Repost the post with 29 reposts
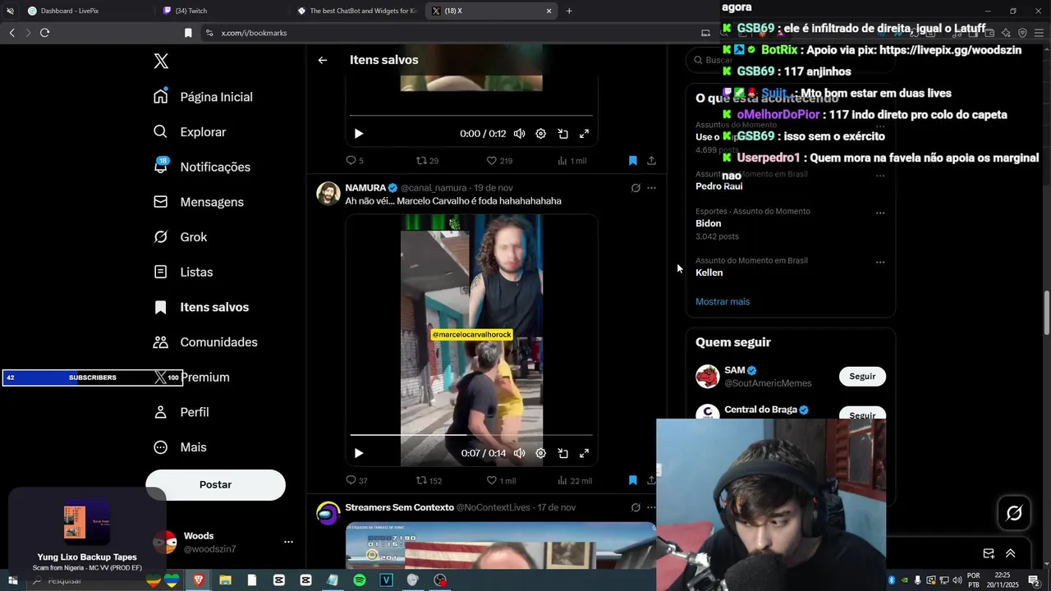 [428, 161]
